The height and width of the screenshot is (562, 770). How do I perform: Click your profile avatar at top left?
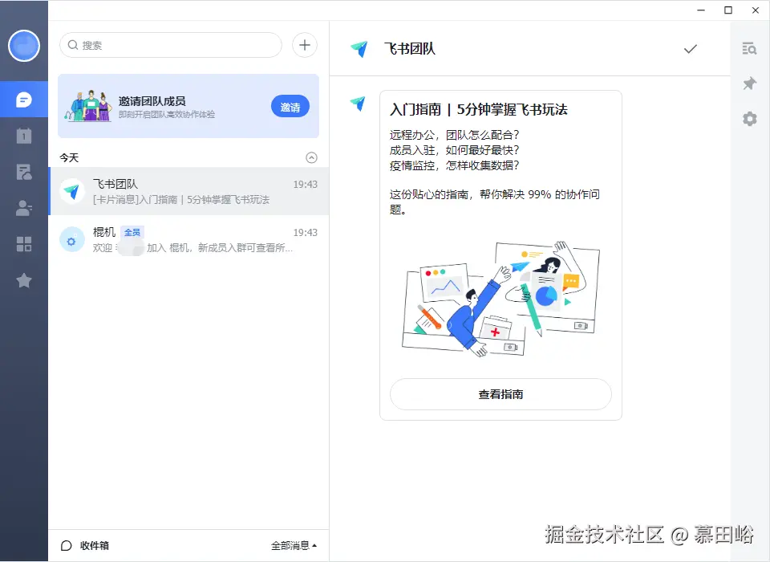pyautogui.click(x=24, y=46)
